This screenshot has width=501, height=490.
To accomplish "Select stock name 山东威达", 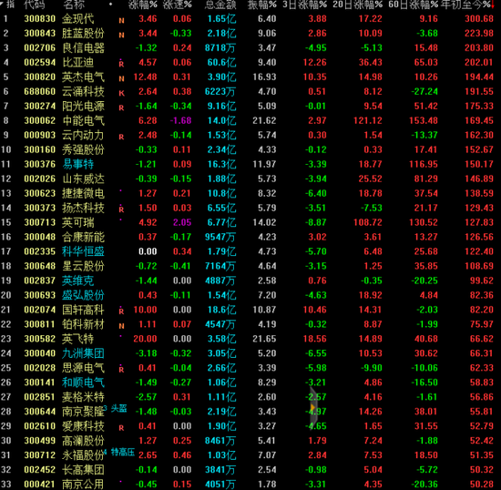I will [83, 179].
